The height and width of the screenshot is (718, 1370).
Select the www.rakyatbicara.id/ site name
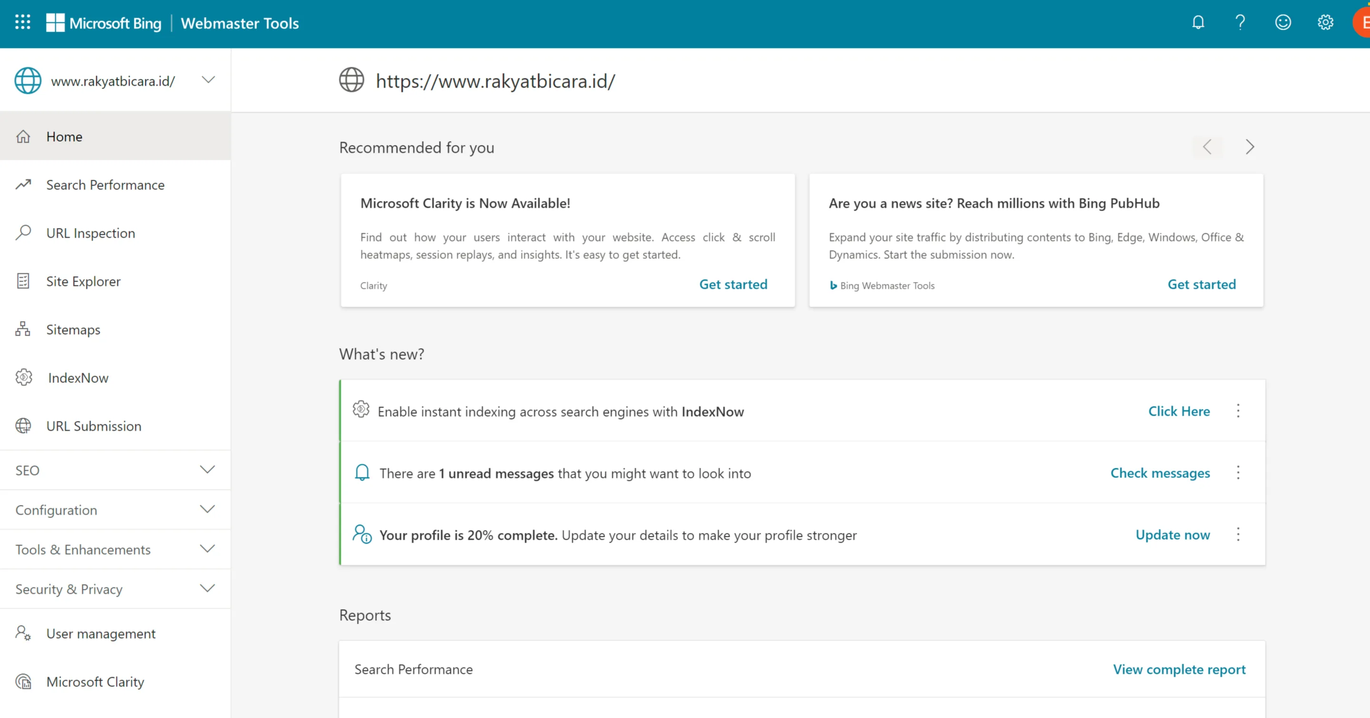113,81
